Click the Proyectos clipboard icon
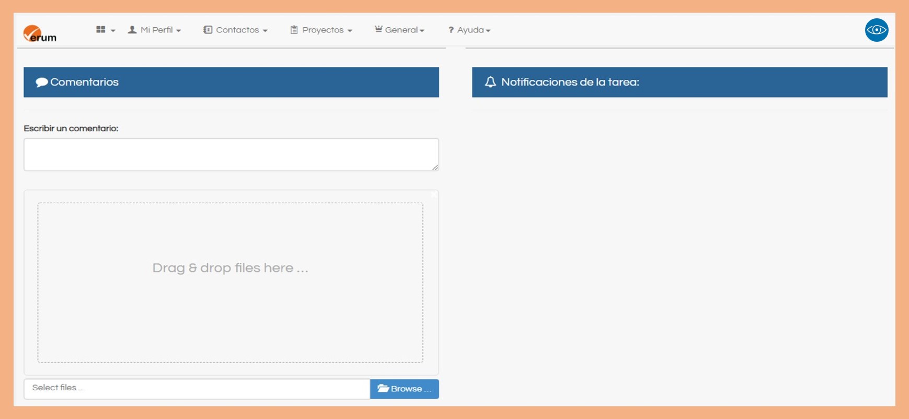The width and height of the screenshot is (909, 419). 294,30
